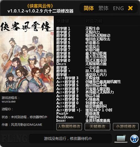The height and width of the screenshot is (147, 140).
Task: Click the 子弹时间 PageDown entry
Action: 92,117
